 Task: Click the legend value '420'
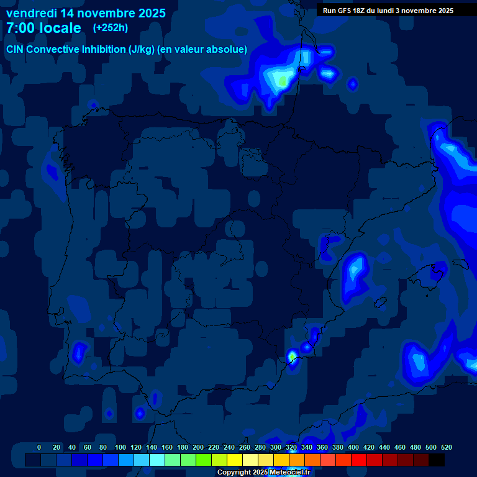point(369,447)
